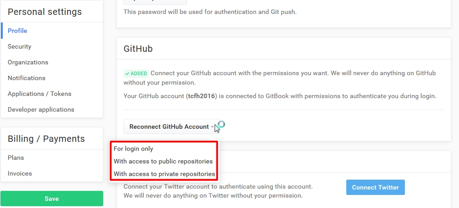Viewport: 459px width, 208px height.
Task: Open Organizations in the sidebar
Action: (x=28, y=62)
